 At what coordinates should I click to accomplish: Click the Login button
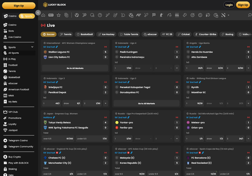tap(229, 5)
